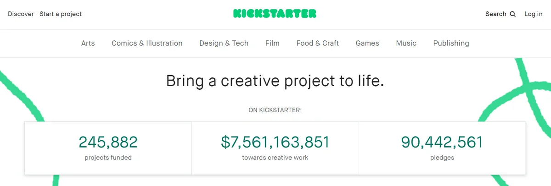The height and width of the screenshot is (186, 551).
Task: Select the Film category
Action: 272,43
